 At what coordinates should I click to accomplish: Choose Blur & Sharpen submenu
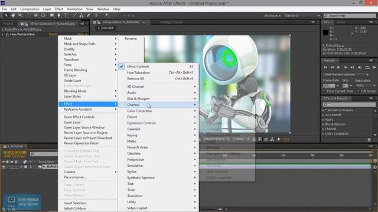coord(158,99)
